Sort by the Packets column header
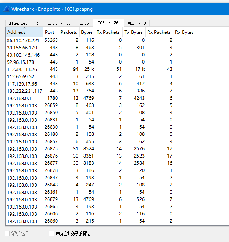The height and width of the screenshot is (242, 229). tap(69, 32)
